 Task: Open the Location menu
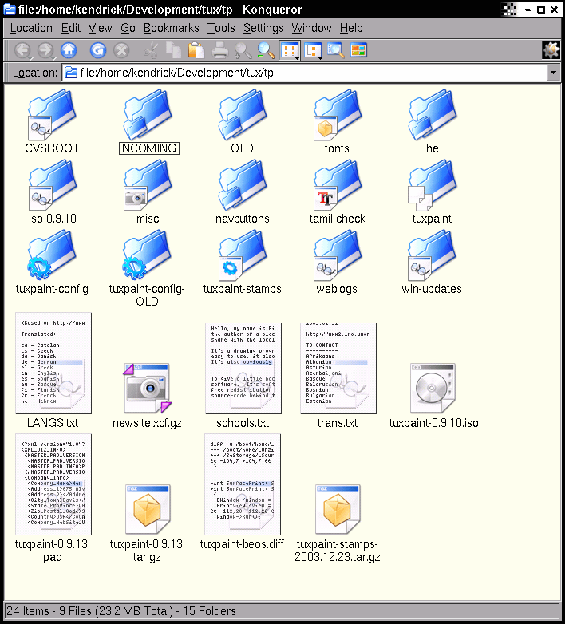pyautogui.click(x=31, y=28)
